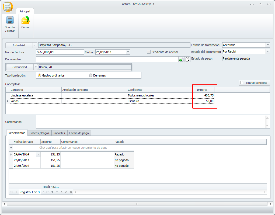275x215 pixels.
Task: Add a record with navigator plus icon
Action: [52, 192]
